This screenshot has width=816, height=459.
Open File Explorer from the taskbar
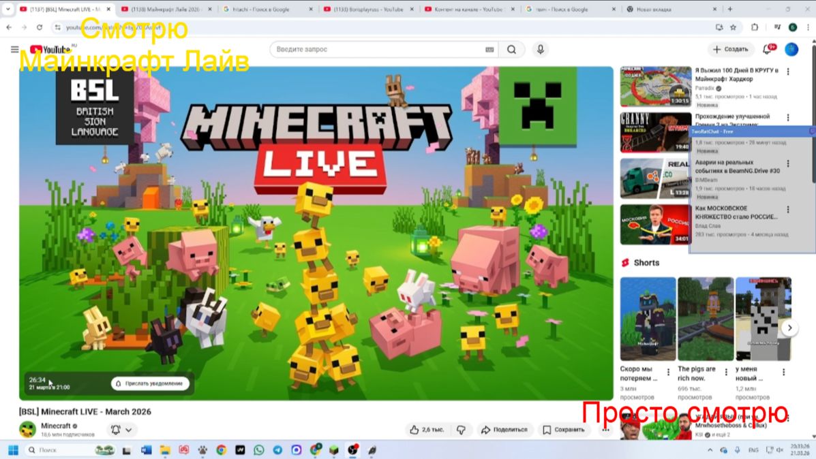coord(165,450)
